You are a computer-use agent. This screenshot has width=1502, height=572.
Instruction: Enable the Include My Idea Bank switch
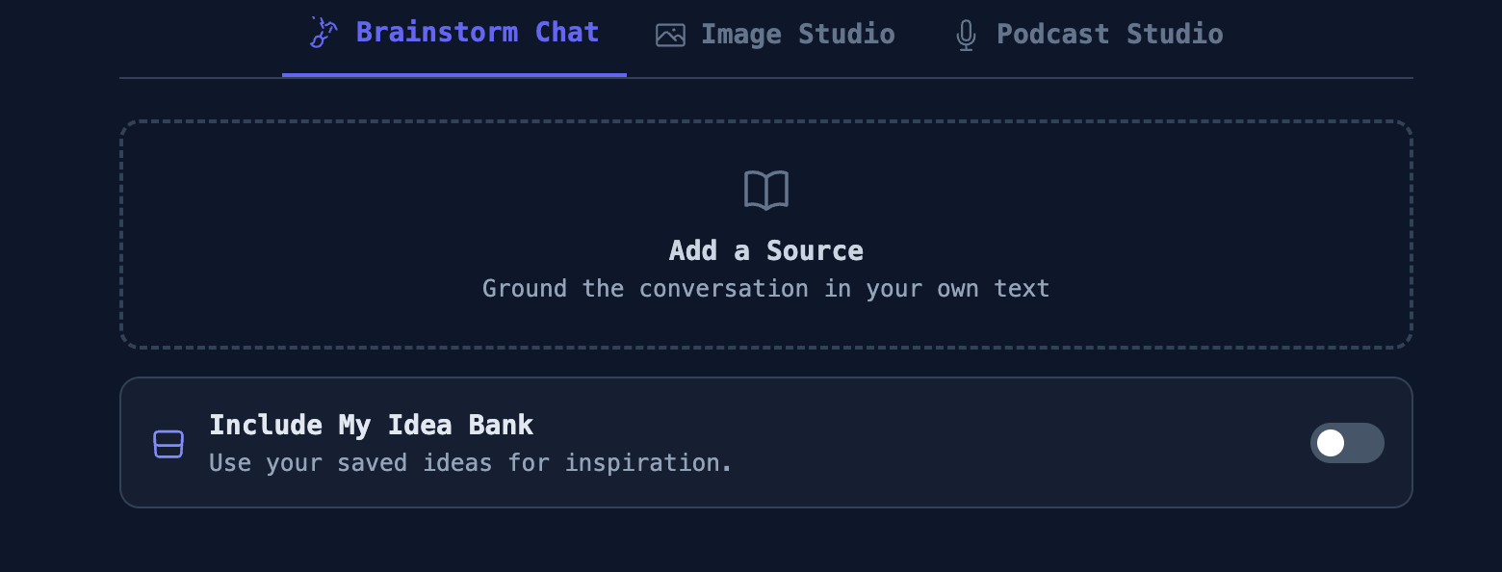[1346, 443]
